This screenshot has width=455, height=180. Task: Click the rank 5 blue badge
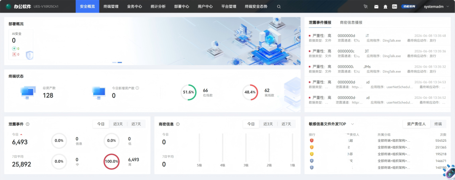[x=312, y=167]
